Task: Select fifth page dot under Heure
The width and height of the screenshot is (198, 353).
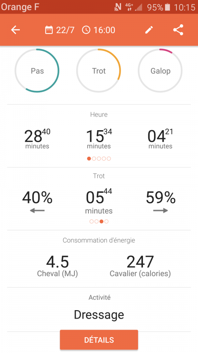Action: [x=109, y=159]
